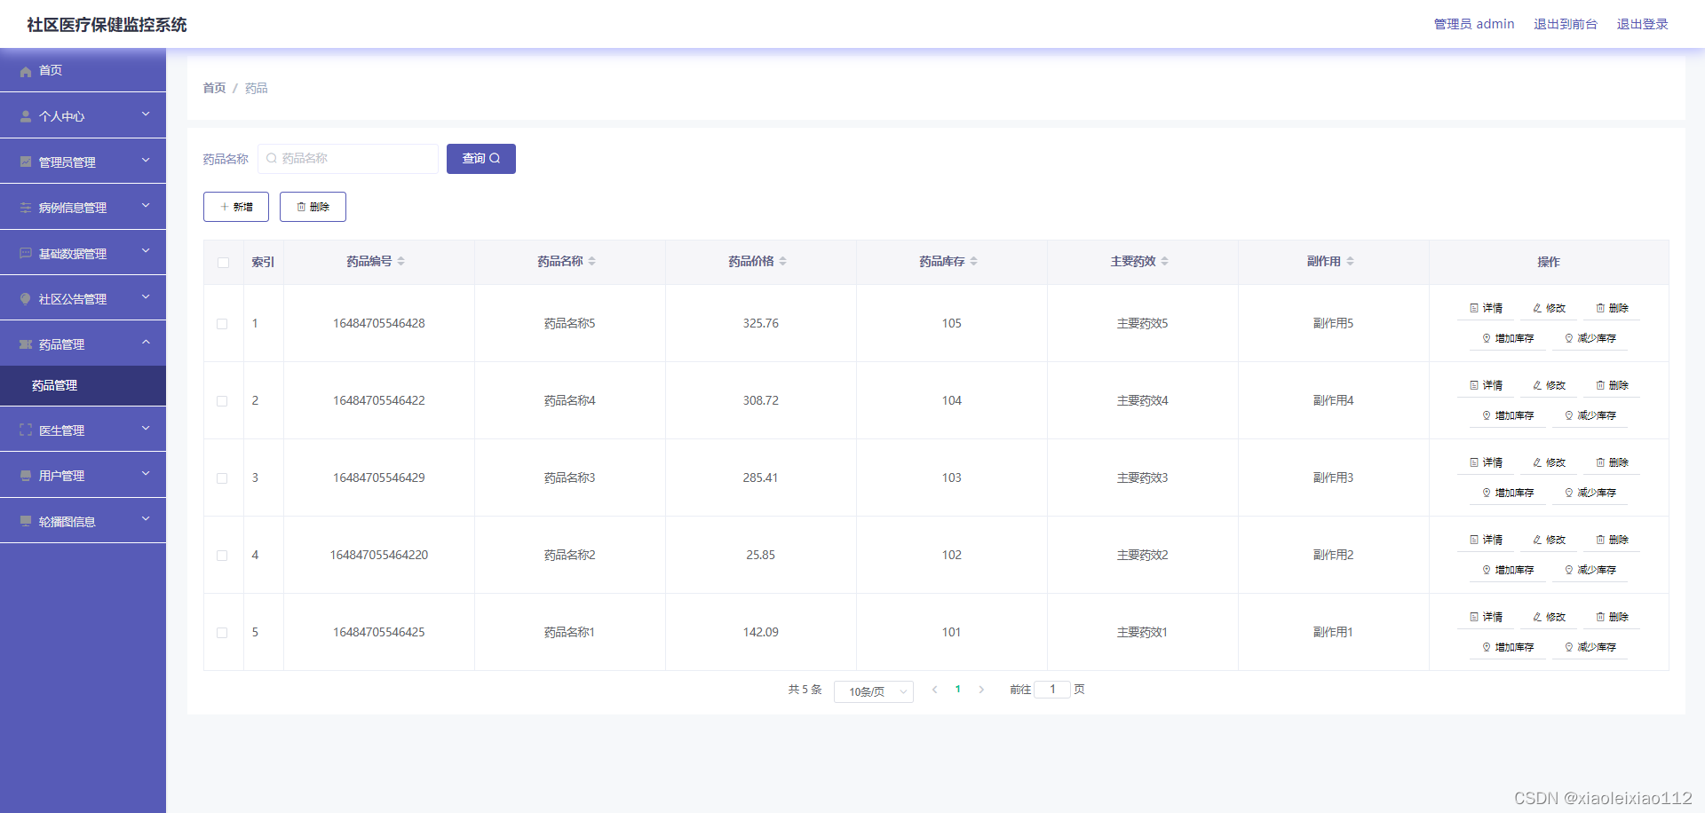Image resolution: width=1705 pixels, height=813 pixels.
Task: Go to next page arrow in pagination
Action: (981, 690)
